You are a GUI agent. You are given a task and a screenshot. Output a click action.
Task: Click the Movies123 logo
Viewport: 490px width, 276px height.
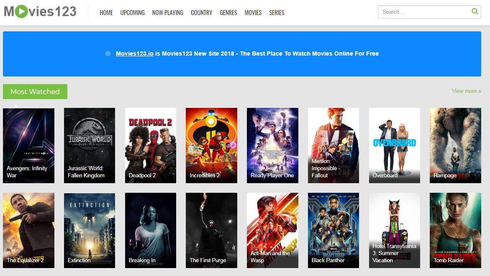40,12
